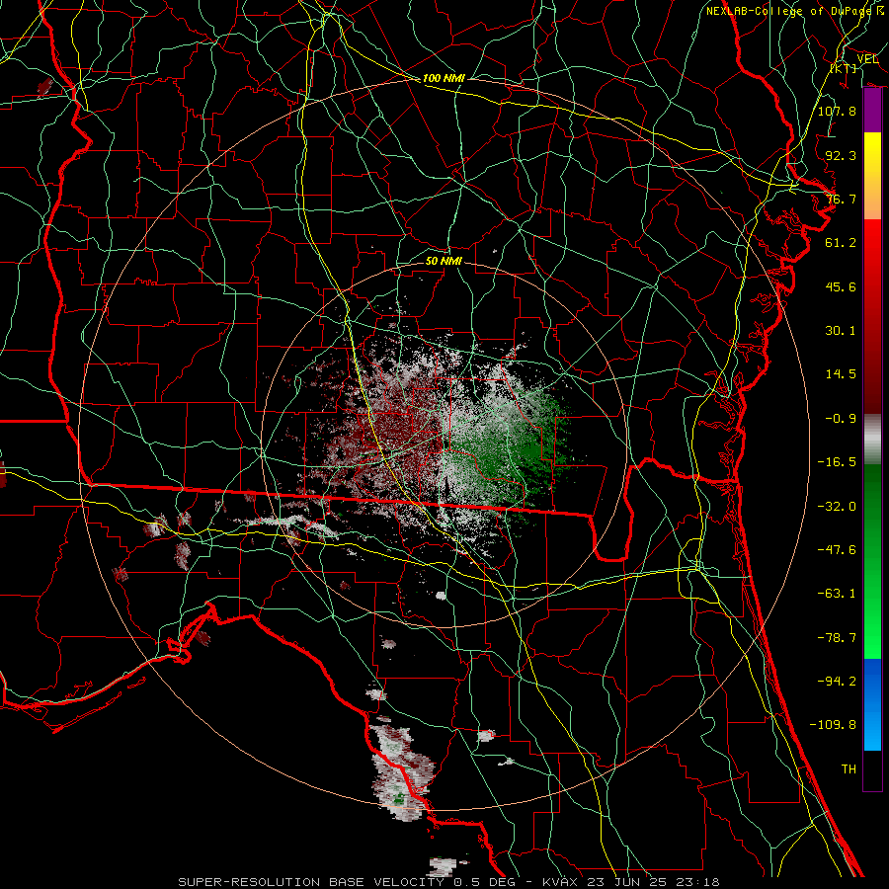Select the -32.0 legend value
Screen dimensions: 889x889
pos(837,507)
